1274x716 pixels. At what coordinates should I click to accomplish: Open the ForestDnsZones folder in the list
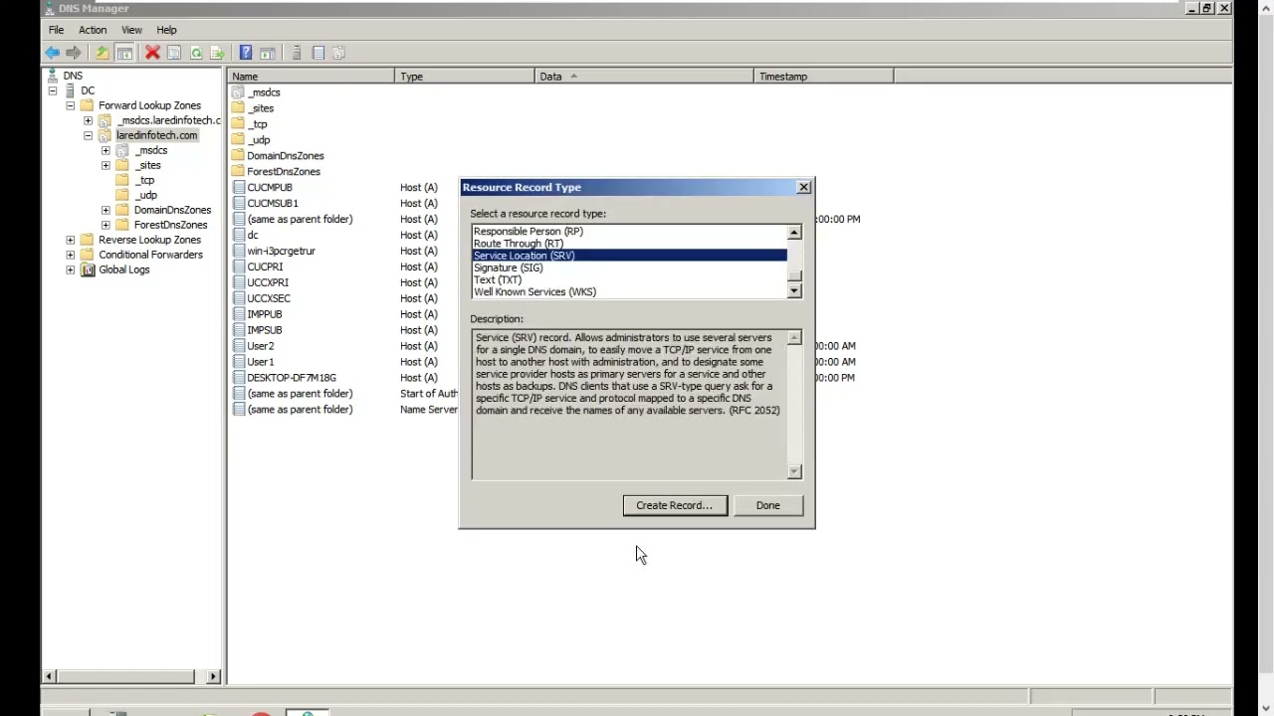click(284, 171)
